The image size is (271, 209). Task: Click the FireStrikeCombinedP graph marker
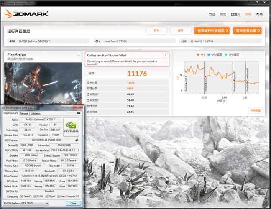247,79
